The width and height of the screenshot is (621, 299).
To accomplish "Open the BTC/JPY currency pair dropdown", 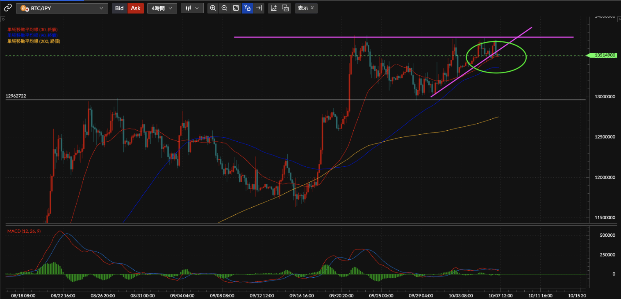I will (62, 8).
